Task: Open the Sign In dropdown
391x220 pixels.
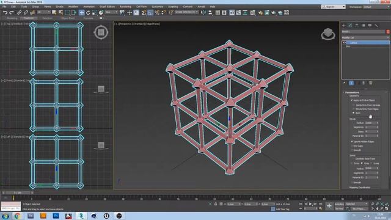Action: click(x=334, y=7)
